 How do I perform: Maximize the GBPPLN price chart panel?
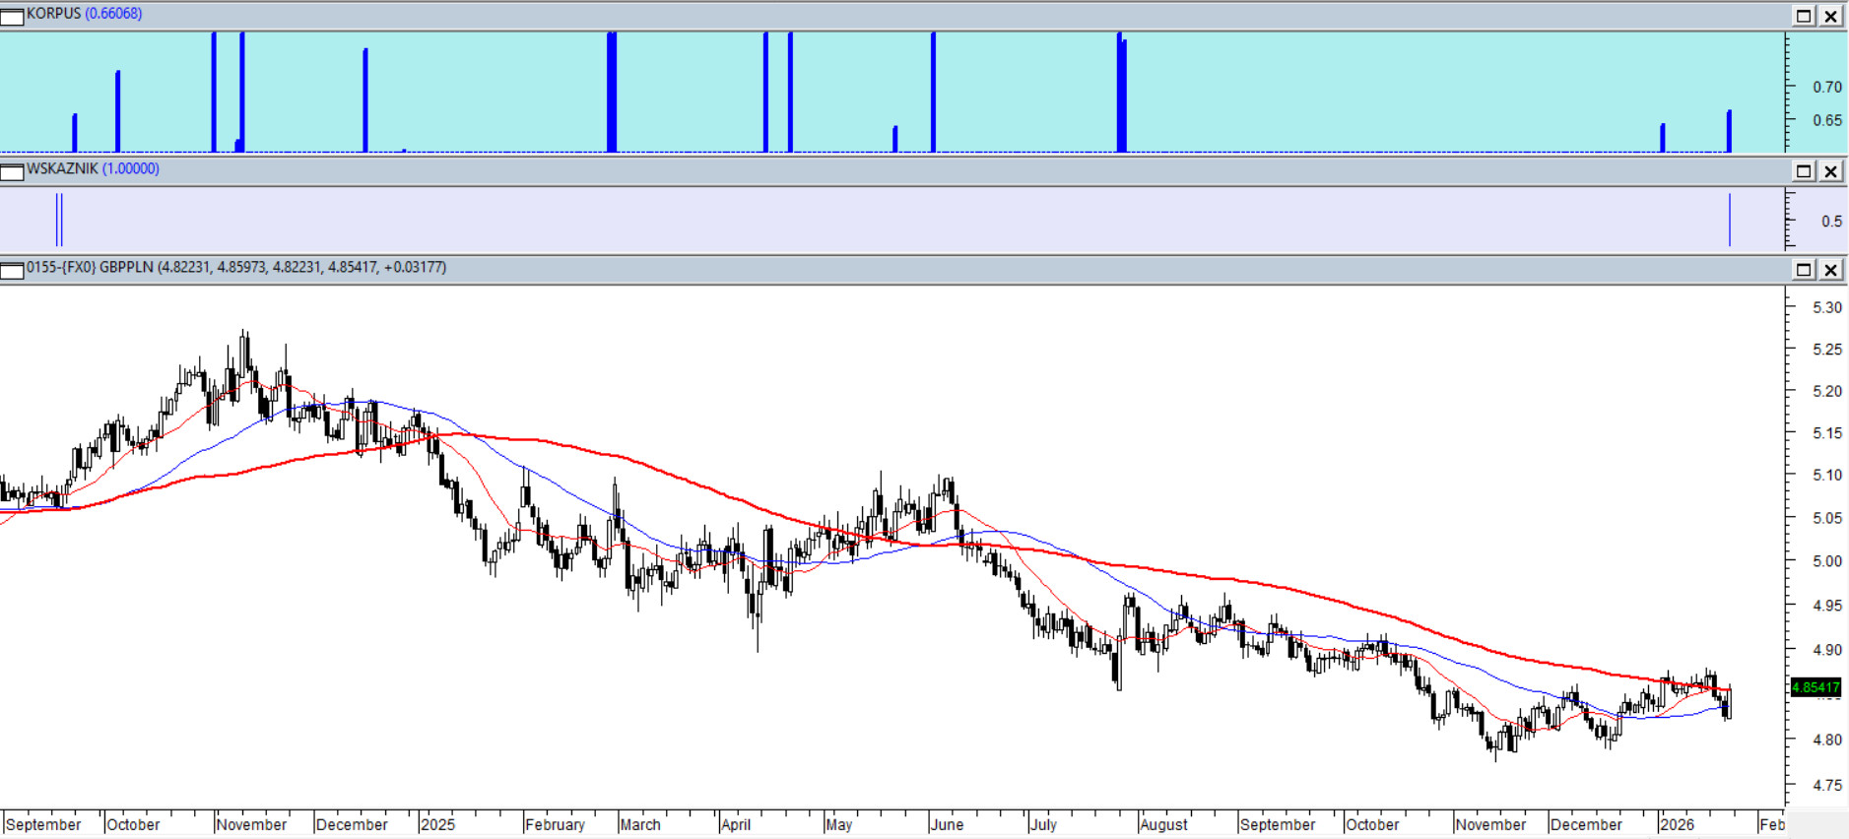click(1804, 270)
